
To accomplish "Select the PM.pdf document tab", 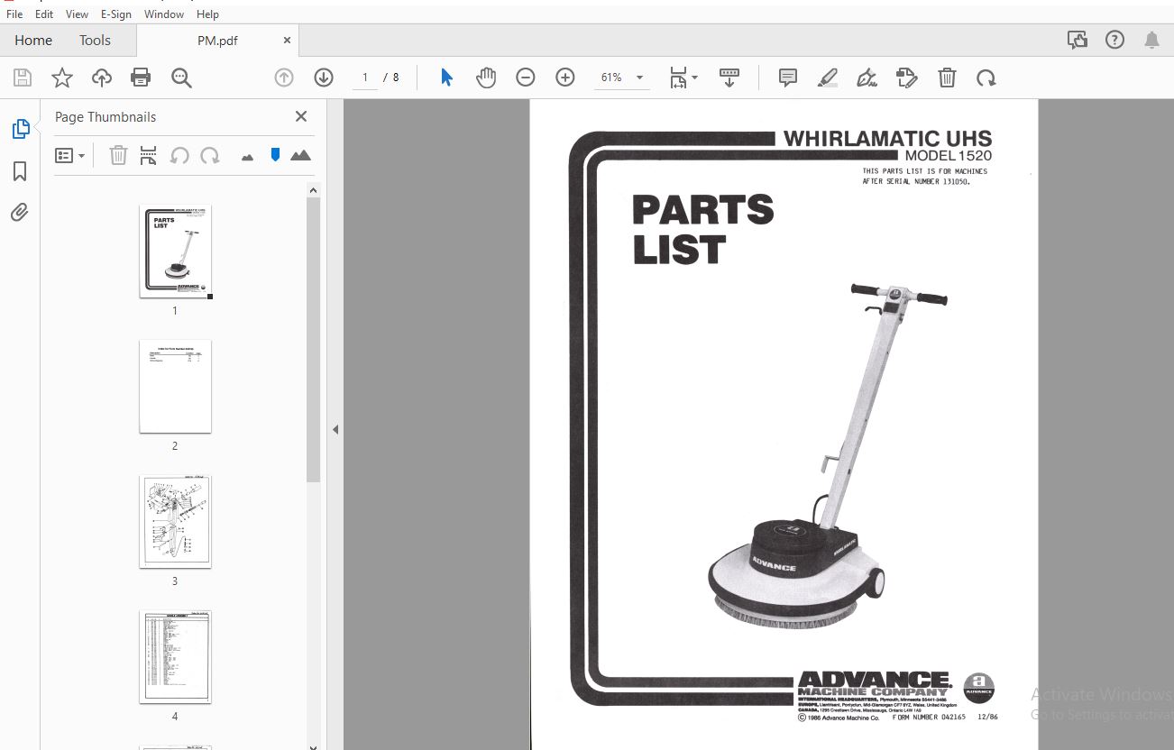I will [x=217, y=41].
